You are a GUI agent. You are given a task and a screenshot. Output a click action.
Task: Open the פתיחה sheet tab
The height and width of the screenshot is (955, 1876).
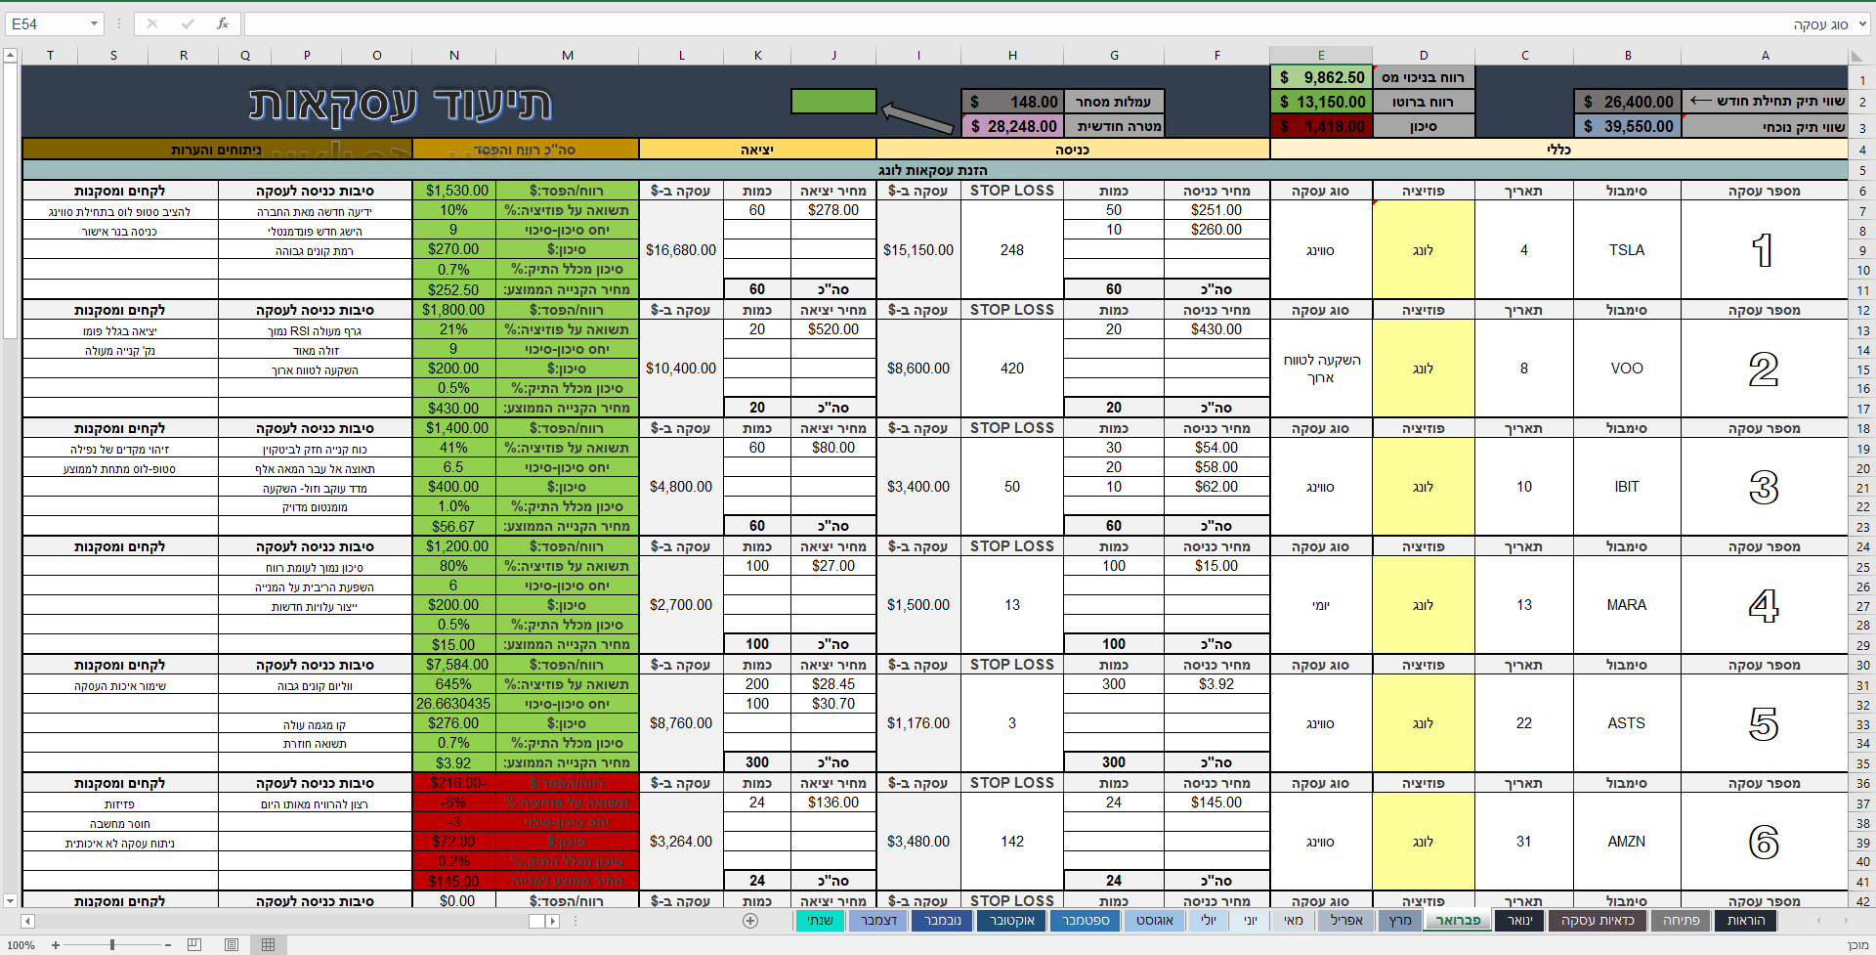pos(1682,921)
